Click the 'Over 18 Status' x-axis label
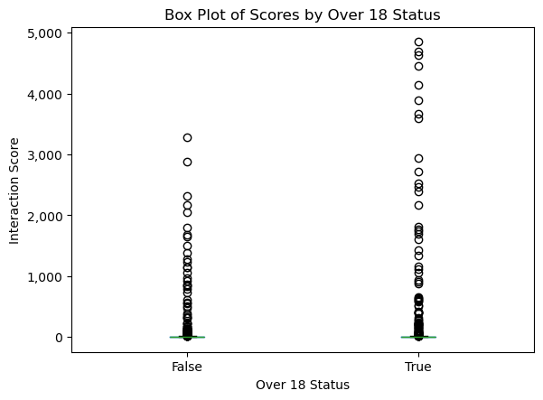 302,385
